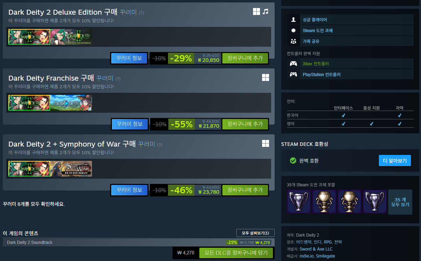This screenshot has height=261, width=421.
Task: Click the music note icon on Deluxe Edition
Action: (266, 12)
